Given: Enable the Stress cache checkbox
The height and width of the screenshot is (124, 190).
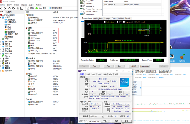Looking at the screenshot, I should pyautogui.click(x=84, y=6).
